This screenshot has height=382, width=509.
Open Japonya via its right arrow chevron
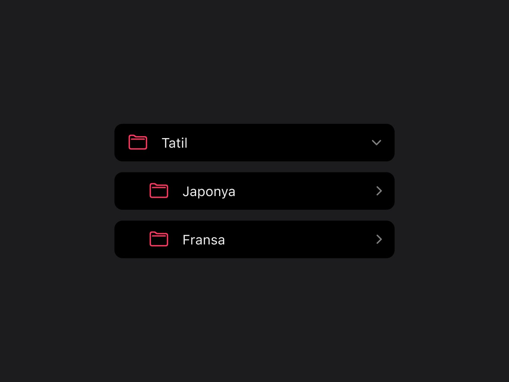pyautogui.click(x=379, y=191)
